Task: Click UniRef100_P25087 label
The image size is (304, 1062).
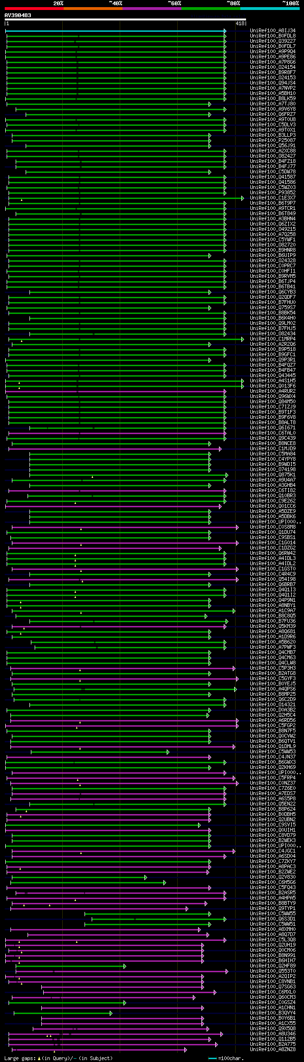Action: pyautogui.click(x=273, y=140)
